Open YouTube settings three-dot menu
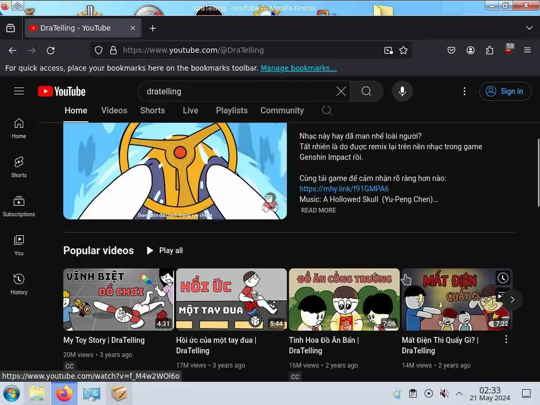The height and width of the screenshot is (405, 540). [x=465, y=91]
